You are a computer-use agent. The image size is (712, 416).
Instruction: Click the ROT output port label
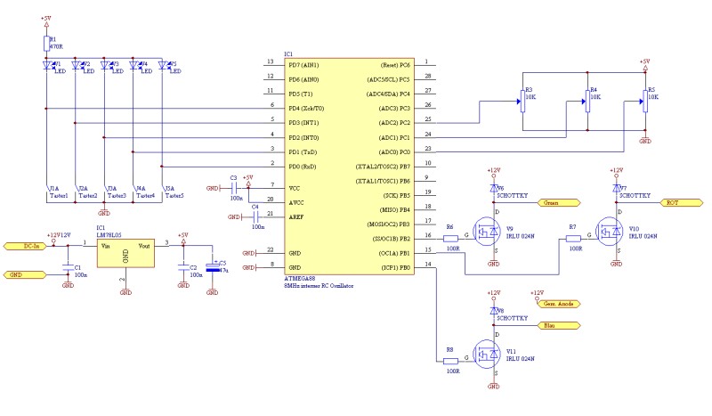[681, 203]
